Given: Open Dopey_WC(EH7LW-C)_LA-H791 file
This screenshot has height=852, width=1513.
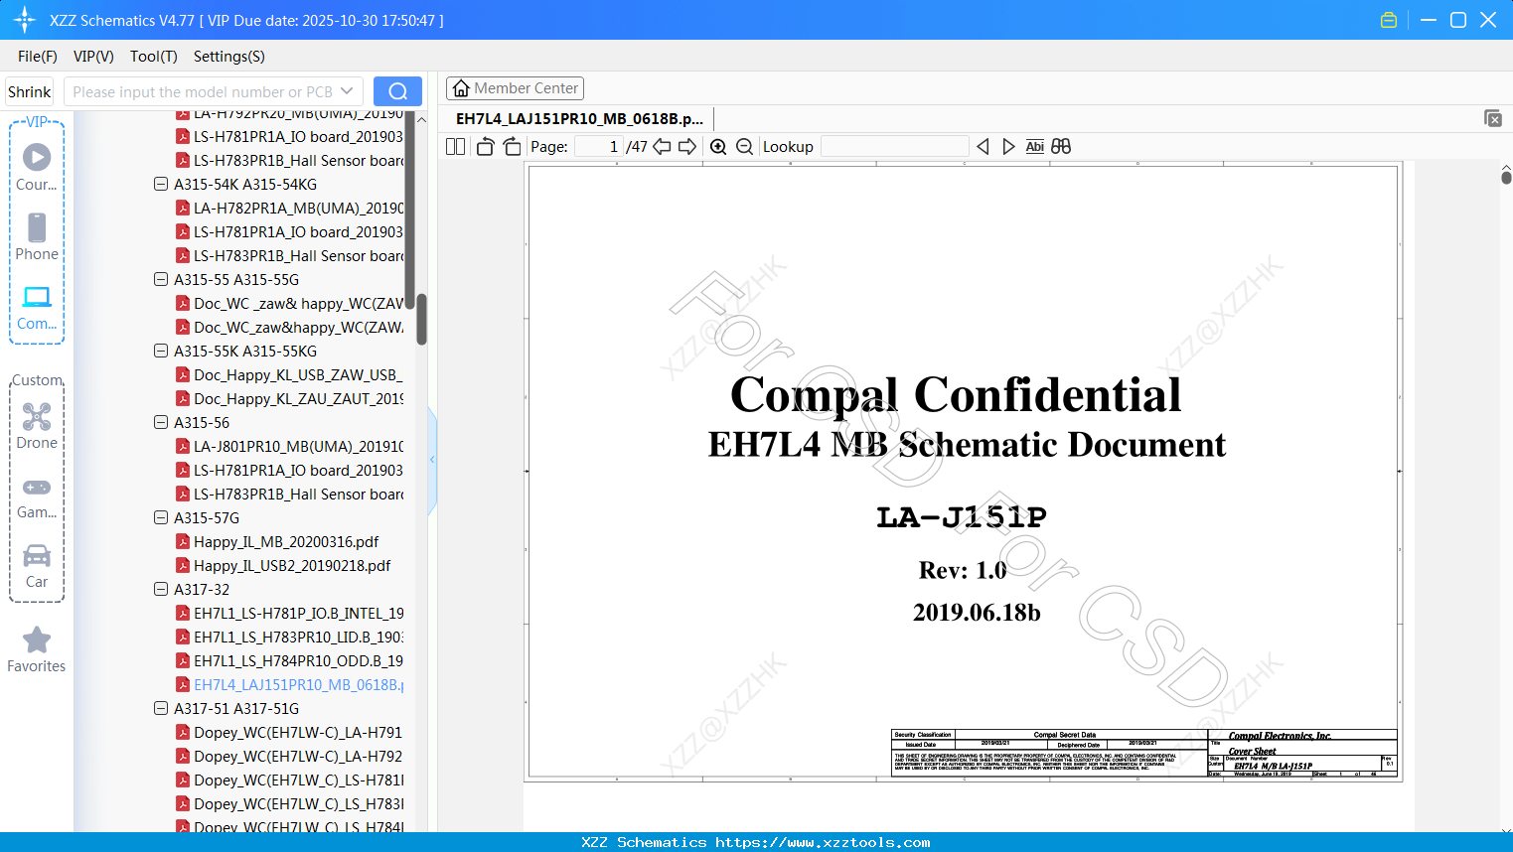Looking at the screenshot, I should point(289,733).
